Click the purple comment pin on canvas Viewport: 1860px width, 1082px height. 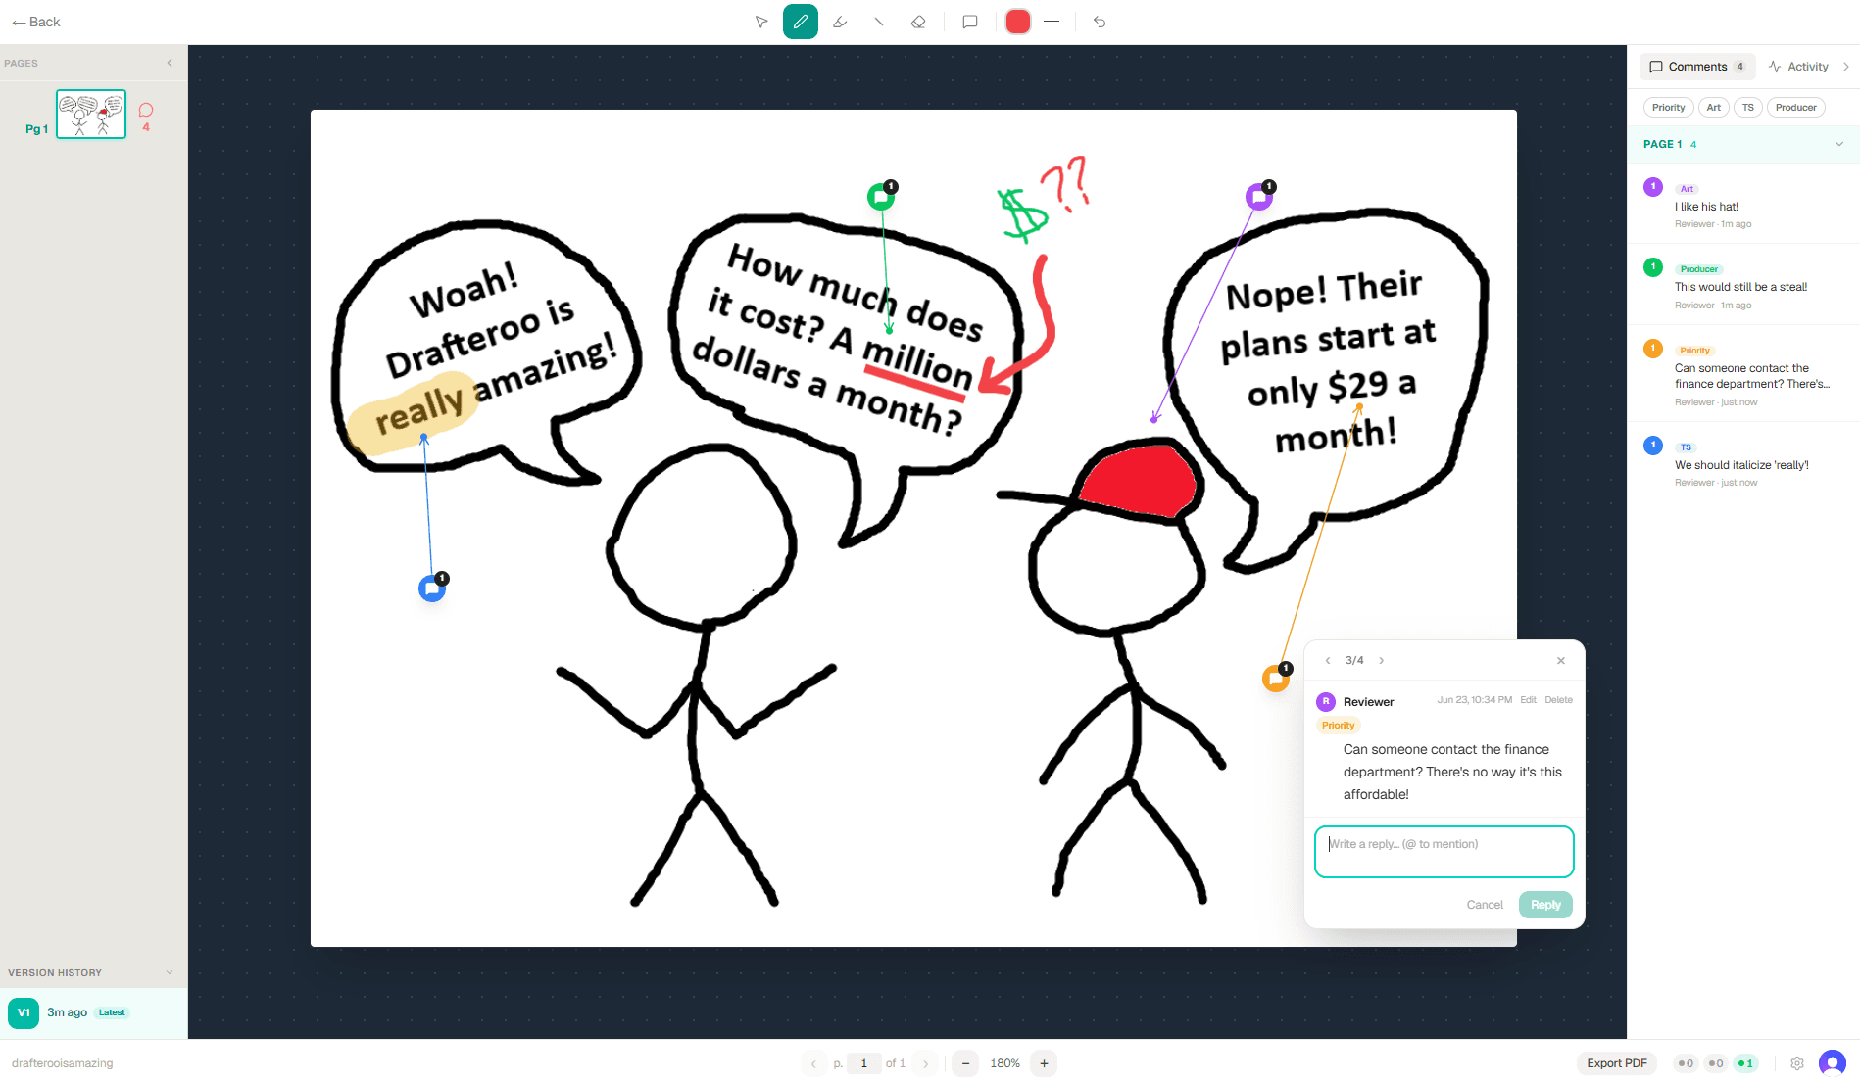click(1259, 198)
